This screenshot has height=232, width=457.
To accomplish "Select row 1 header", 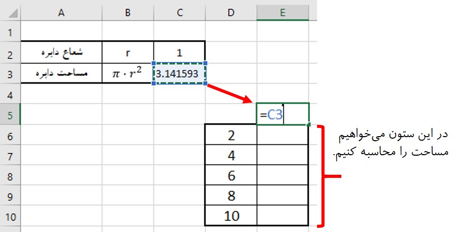I will coord(10,31).
